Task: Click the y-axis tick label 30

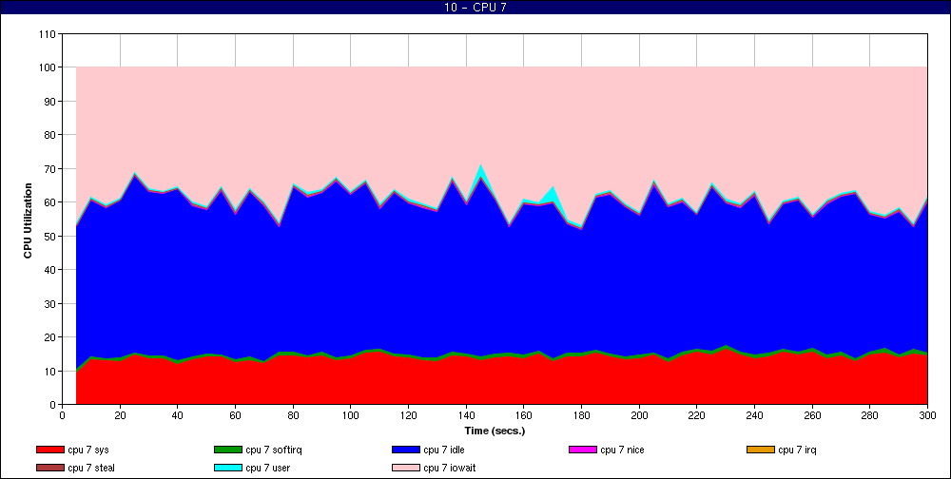Action: [51, 303]
